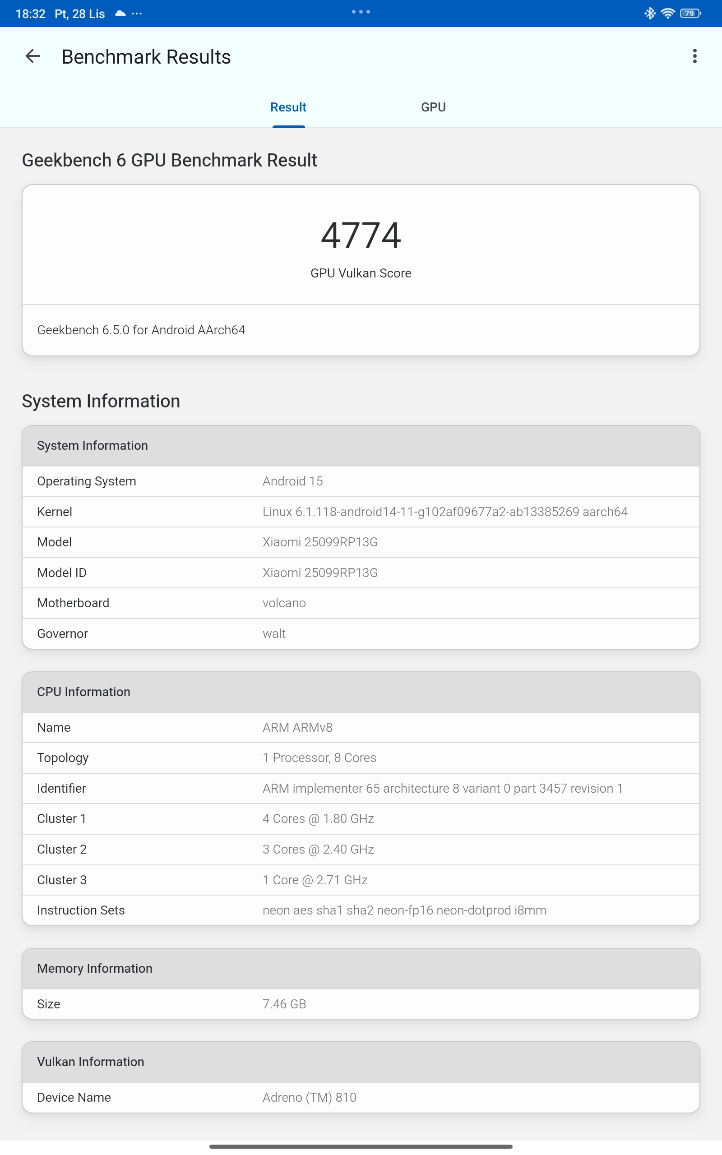Tap the Memory Size 7.46 GB row
722x1155 pixels.
tap(361, 1004)
